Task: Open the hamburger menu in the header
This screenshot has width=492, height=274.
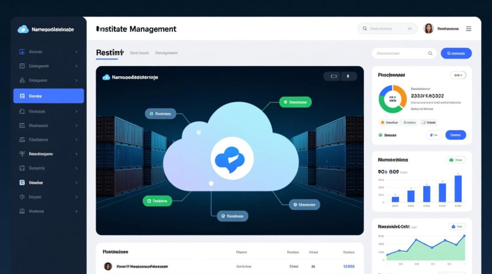Action: coord(469,29)
